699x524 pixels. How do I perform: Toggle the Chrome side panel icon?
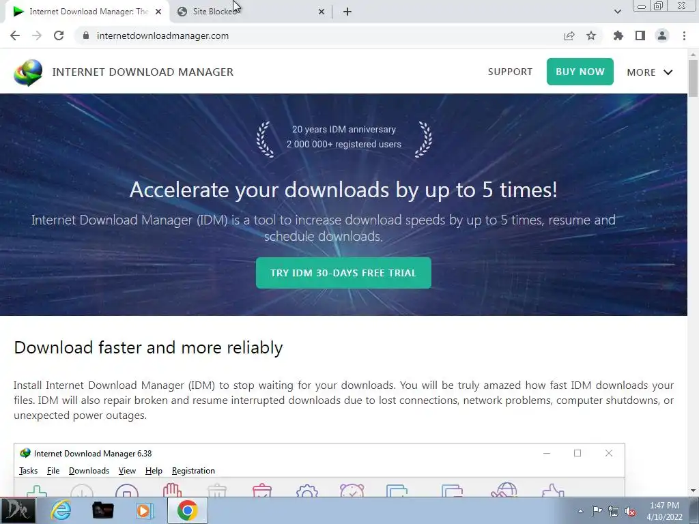640,35
